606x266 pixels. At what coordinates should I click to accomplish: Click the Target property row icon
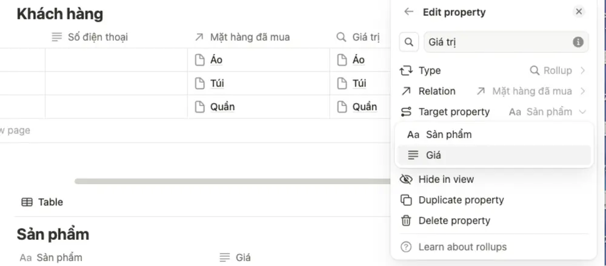(406, 112)
